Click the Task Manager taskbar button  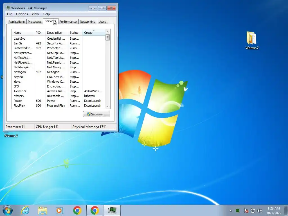pyautogui.click(x=112, y=210)
